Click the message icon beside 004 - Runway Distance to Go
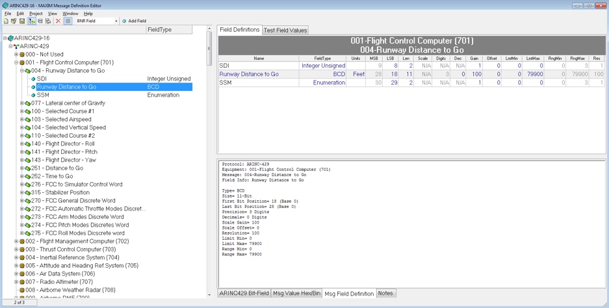609x308 pixels. click(28, 71)
